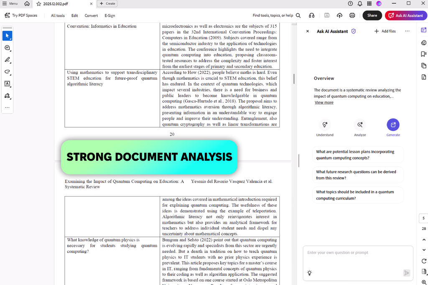Select the Analyze option

tap(360, 128)
